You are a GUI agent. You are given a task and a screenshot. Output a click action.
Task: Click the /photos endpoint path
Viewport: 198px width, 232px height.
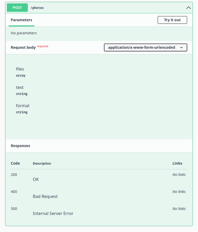click(x=37, y=8)
